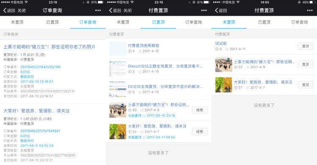Tap 关闭 on the 订单查询 screen
Image resolution: width=317 pixels, height=165 pixels.
(x=22, y=11)
